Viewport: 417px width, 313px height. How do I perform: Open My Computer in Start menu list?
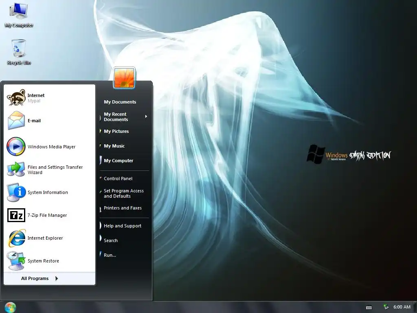point(119,161)
